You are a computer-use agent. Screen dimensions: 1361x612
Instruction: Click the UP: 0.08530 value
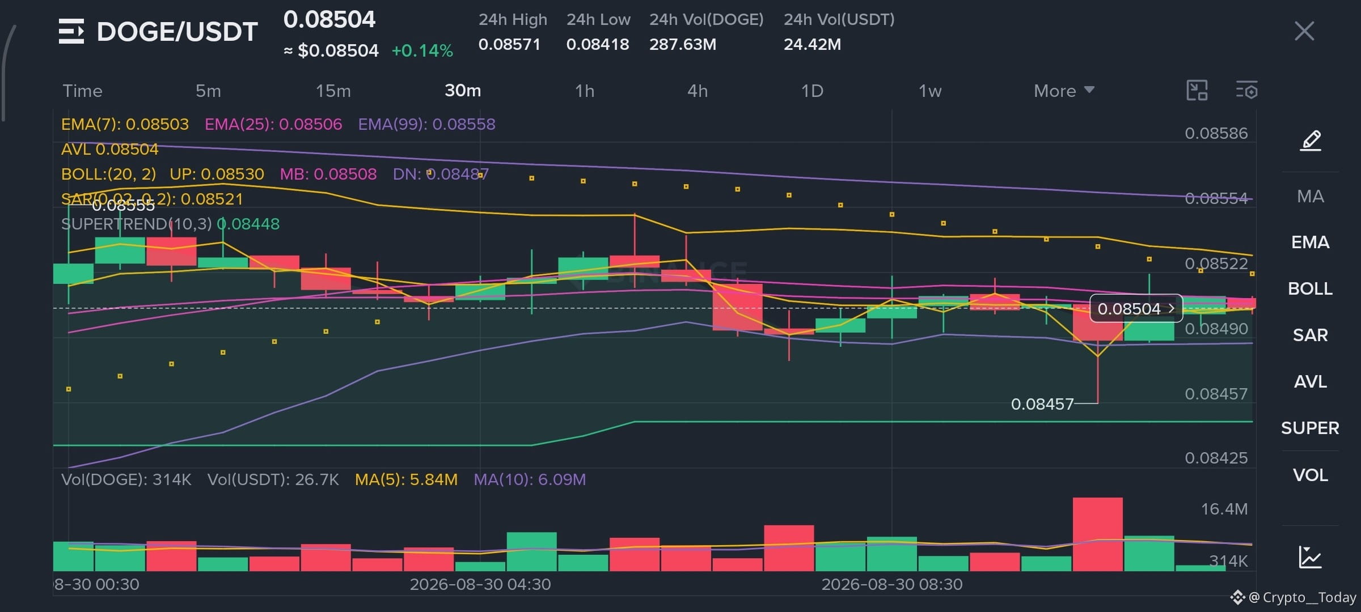click(217, 174)
